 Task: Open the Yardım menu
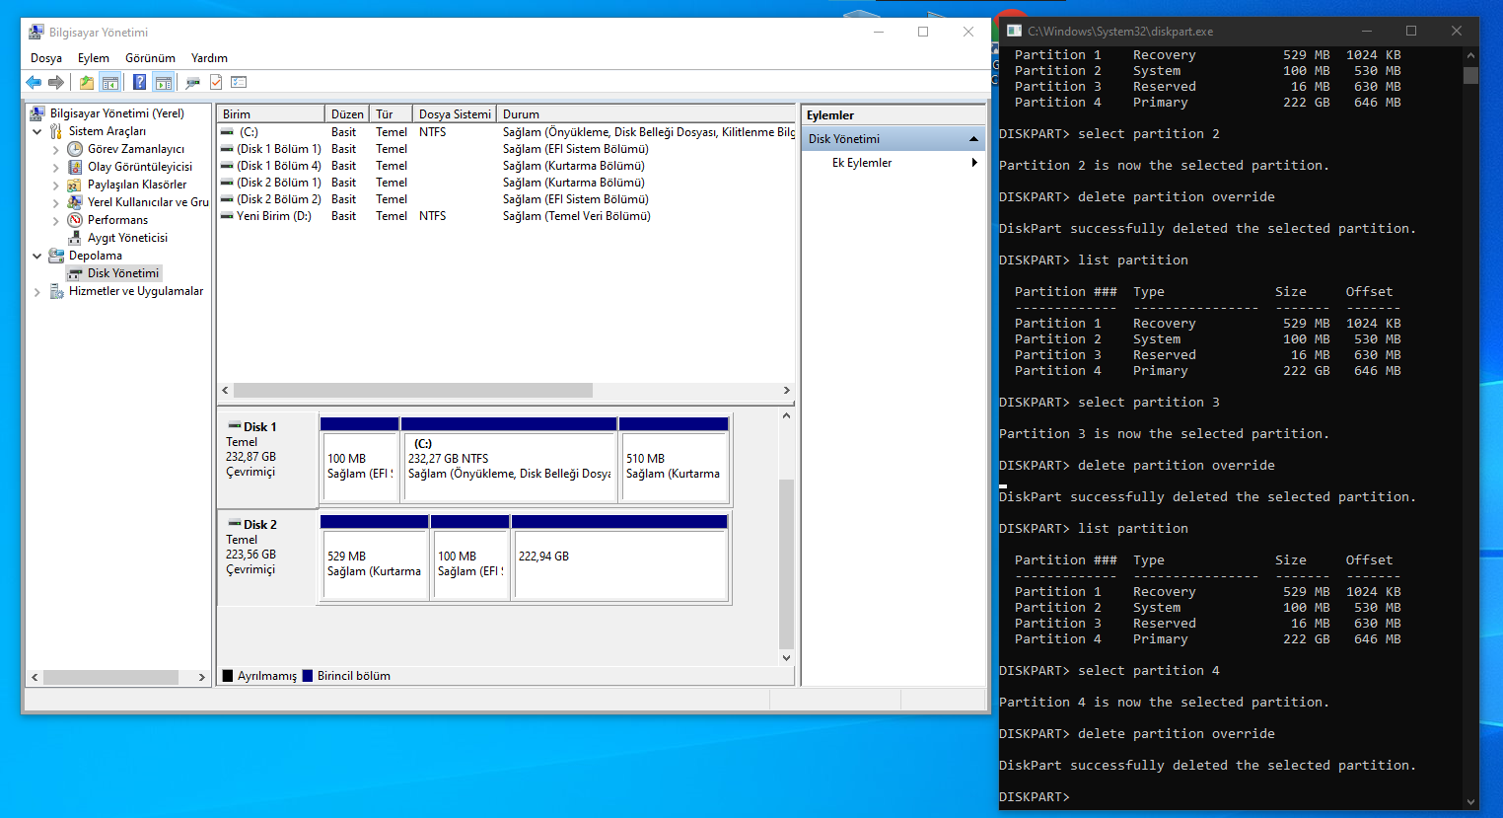(x=209, y=58)
